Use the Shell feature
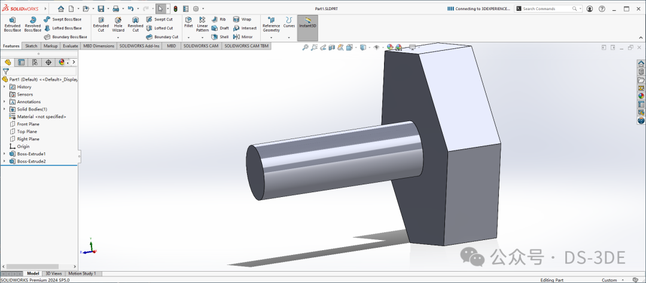The width and height of the screenshot is (646, 283). [x=220, y=36]
